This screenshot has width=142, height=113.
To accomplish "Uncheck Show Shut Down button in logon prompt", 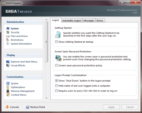I will pos(56,80).
